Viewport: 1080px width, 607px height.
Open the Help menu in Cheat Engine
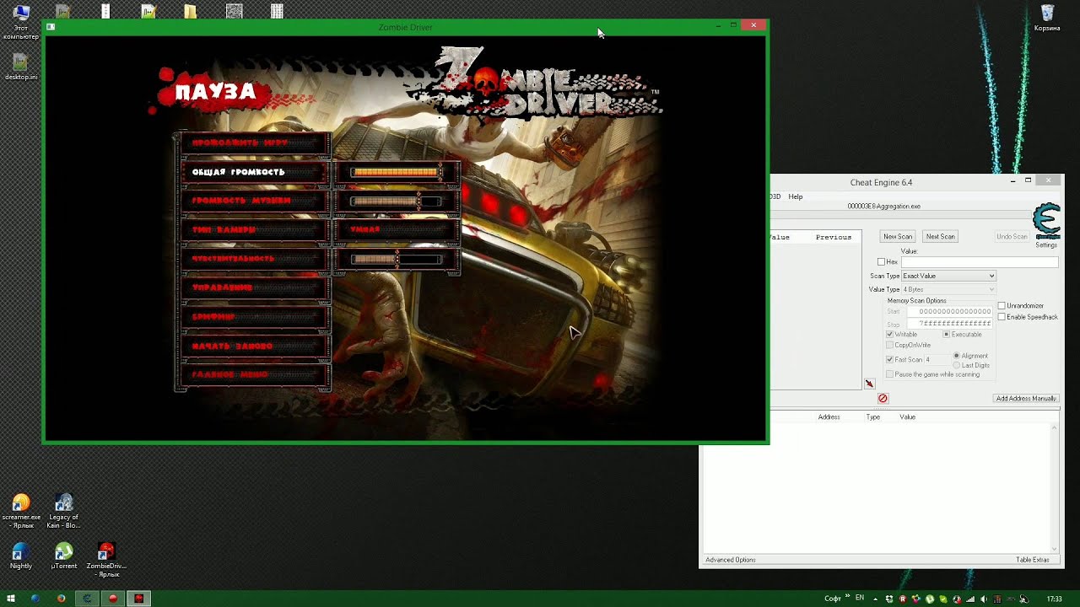pyautogui.click(x=796, y=196)
